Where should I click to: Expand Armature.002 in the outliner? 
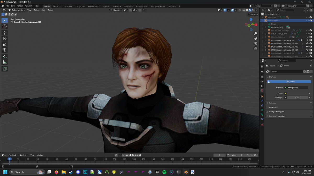[x=266, y=27]
